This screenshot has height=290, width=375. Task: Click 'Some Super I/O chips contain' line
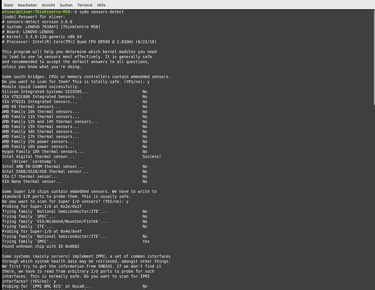[x=79, y=191]
